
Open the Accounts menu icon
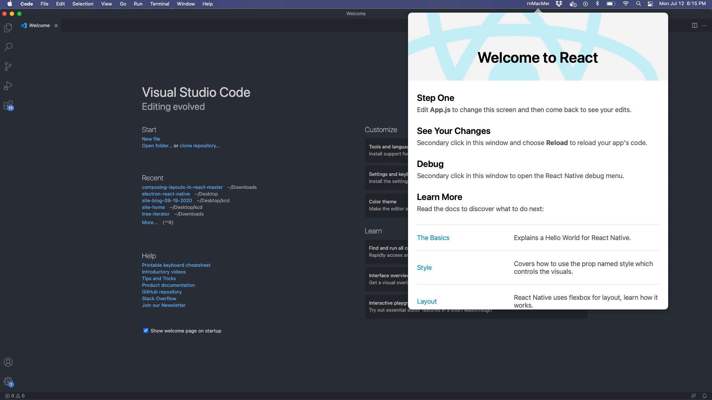[x=8, y=362]
